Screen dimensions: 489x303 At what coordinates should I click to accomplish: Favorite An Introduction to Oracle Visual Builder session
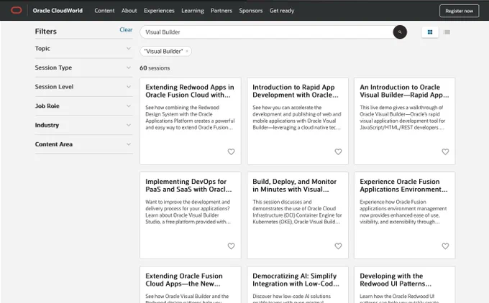tap(445, 151)
